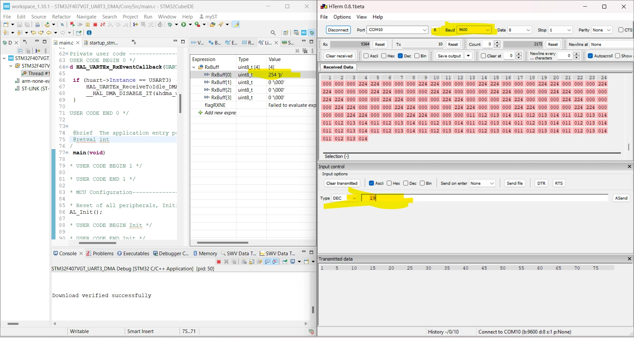
Task: Toggle the CTS checkbox in HTerm
Action: click(x=621, y=30)
